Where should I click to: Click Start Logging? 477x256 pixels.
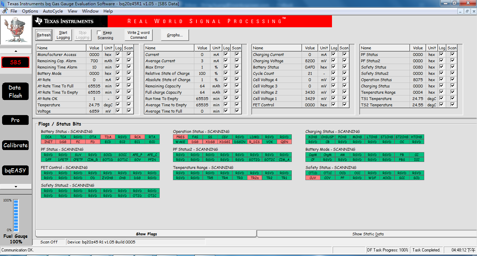[x=63, y=35]
